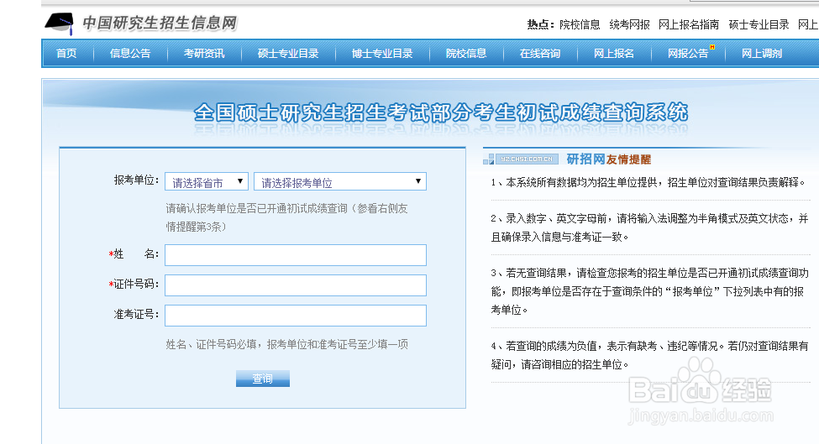Focus the 证件号码 input field
The width and height of the screenshot is (819, 444).
pyautogui.click(x=296, y=285)
